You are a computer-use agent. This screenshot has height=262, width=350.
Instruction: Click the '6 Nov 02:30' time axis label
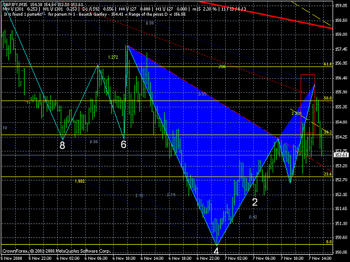pos(68,258)
